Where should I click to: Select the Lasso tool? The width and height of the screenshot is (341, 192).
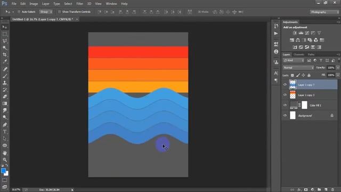(x=5, y=41)
